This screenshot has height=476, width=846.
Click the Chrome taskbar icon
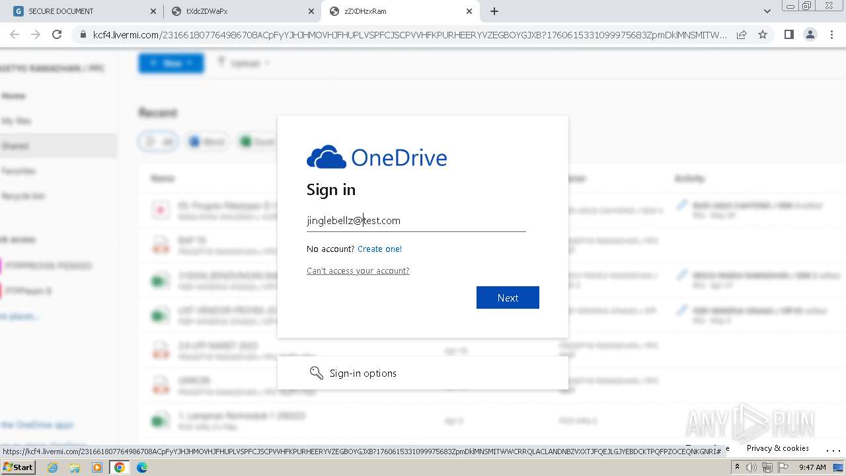pyautogui.click(x=120, y=467)
